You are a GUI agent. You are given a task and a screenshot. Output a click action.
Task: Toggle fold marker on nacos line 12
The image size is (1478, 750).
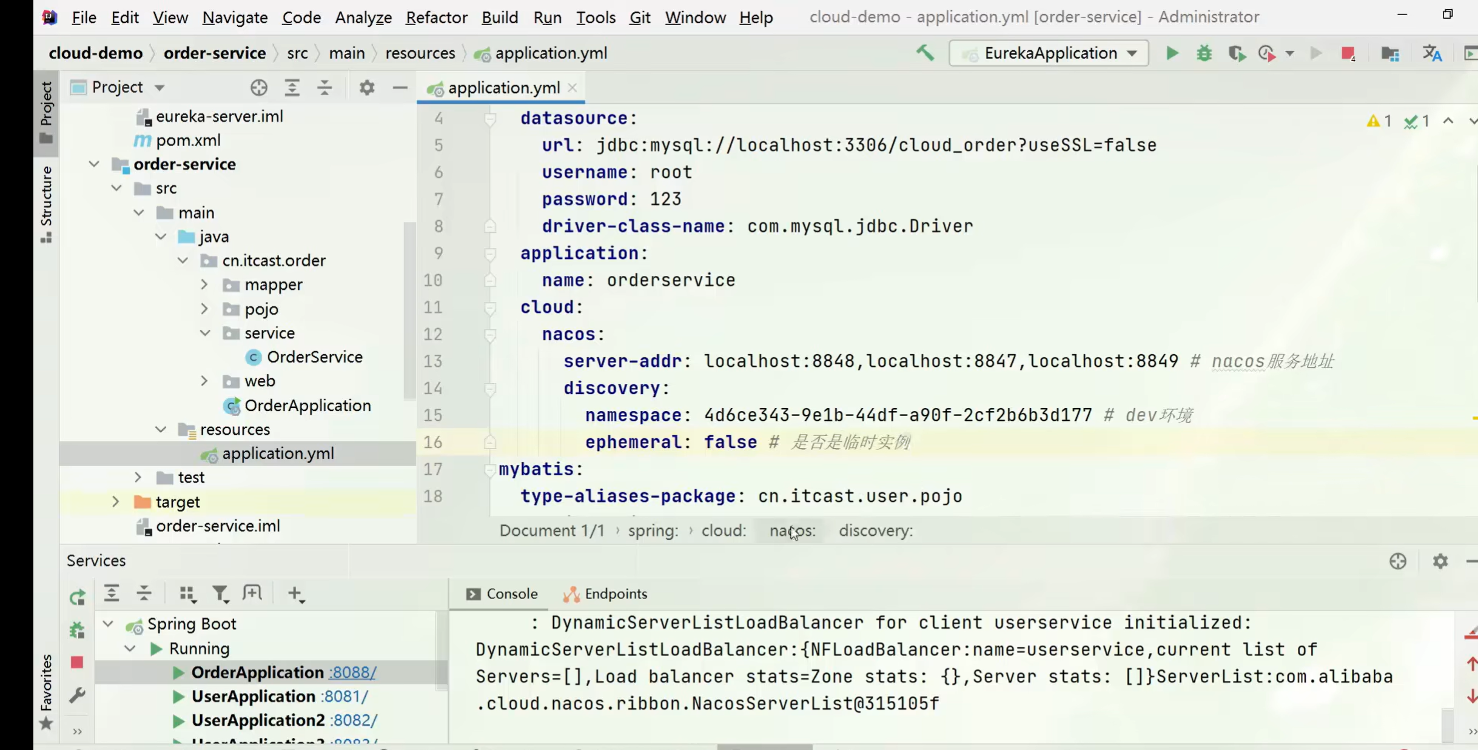pyautogui.click(x=490, y=335)
